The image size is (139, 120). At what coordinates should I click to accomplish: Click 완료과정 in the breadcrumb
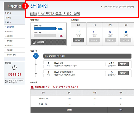[x=122, y=7]
